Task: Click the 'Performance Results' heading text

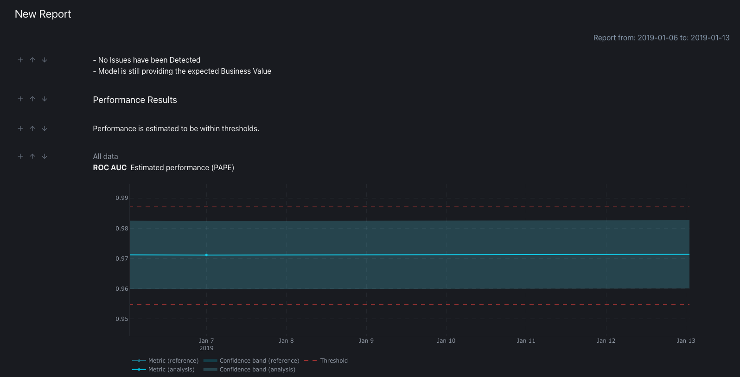Action: click(135, 100)
